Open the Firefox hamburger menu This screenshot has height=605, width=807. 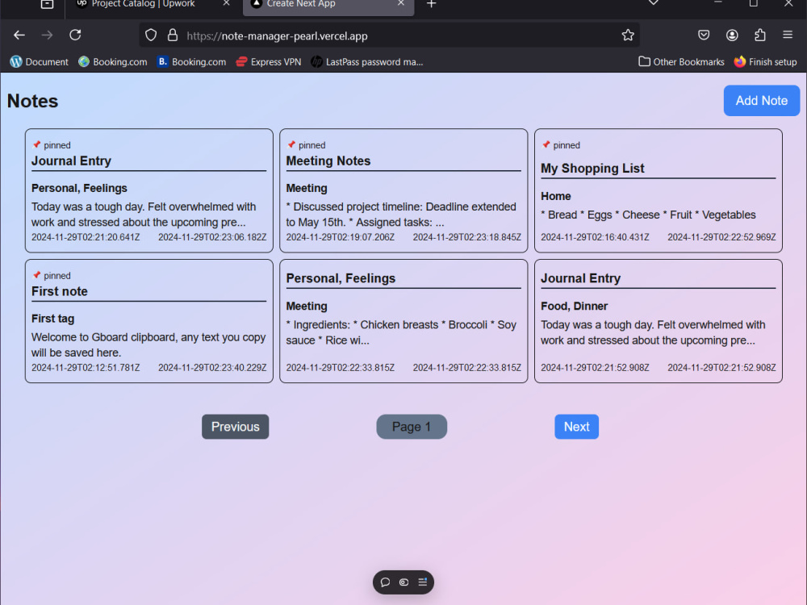[788, 35]
